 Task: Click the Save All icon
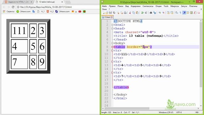coord(114,13)
